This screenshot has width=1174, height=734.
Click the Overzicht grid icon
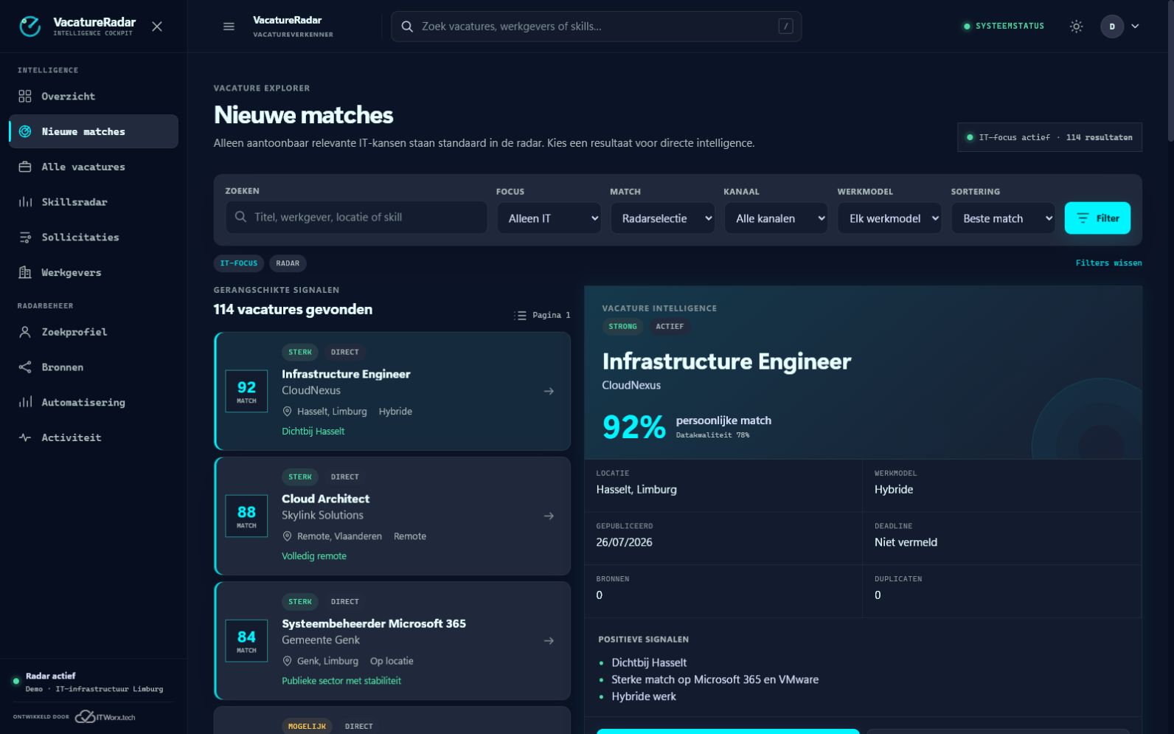click(25, 97)
